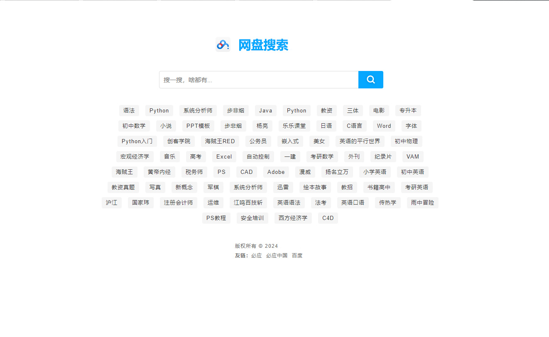Viewport: 549px width, 337px height.
Task: Click the 新概念 tag
Action: [x=184, y=187]
